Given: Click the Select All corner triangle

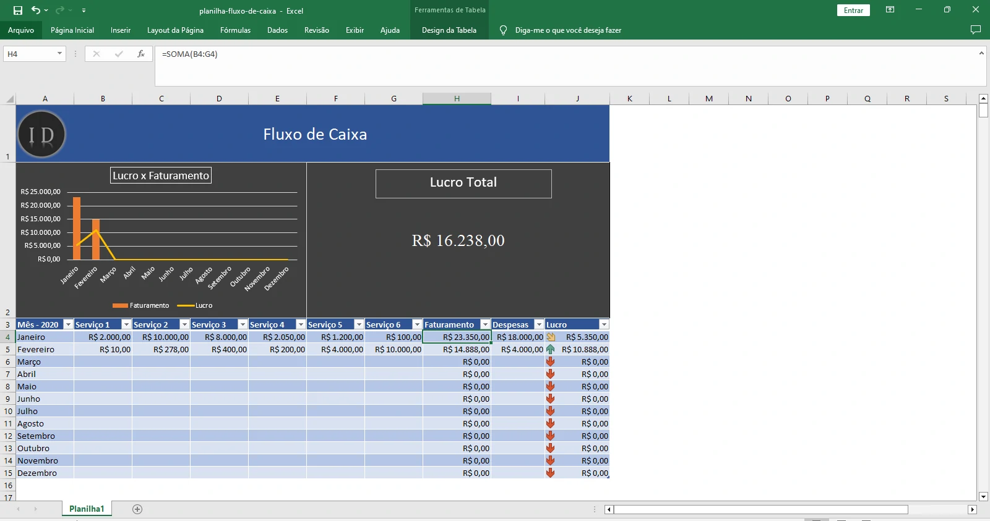Looking at the screenshot, I should pyautogui.click(x=9, y=99).
